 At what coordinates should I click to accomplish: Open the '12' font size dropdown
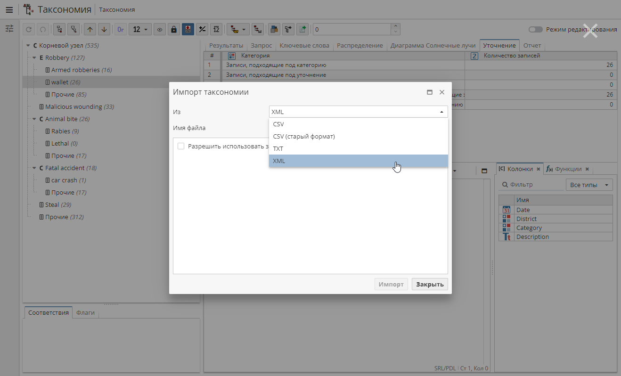point(140,29)
